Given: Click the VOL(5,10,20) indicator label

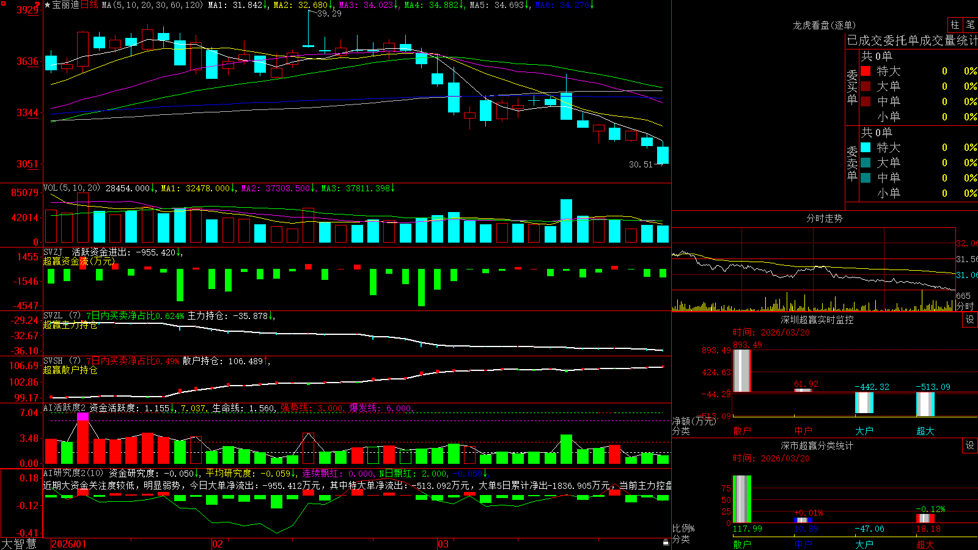Looking at the screenshot, I should tap(72, 188).
